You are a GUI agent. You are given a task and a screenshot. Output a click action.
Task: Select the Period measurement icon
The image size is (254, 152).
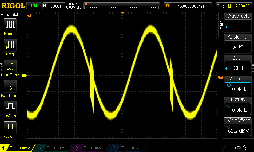point(10,25)
